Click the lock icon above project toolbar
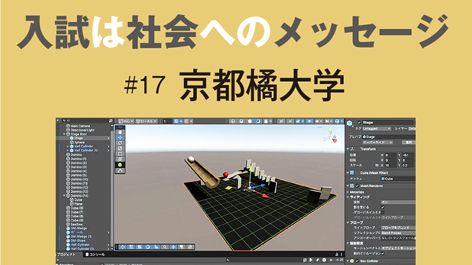472x265 pixels. [336, 254]
